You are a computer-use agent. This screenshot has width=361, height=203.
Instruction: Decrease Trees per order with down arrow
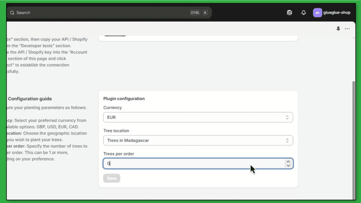click(x=288, y=166)
